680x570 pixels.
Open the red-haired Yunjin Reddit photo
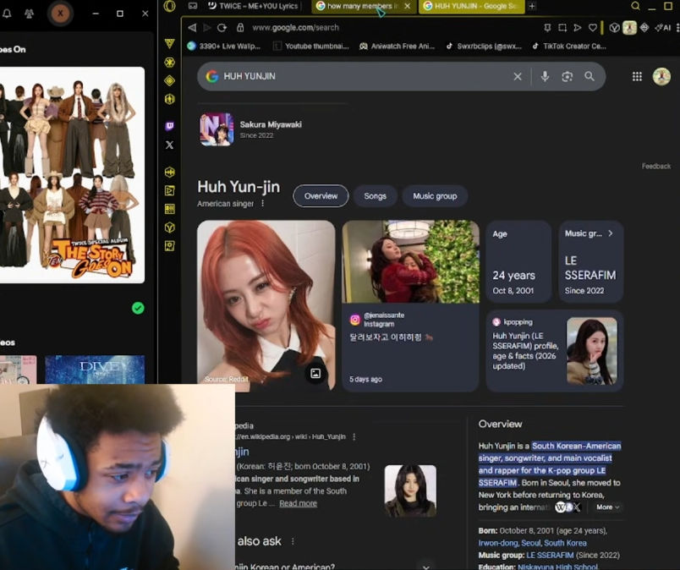click(x=266, y=305)
